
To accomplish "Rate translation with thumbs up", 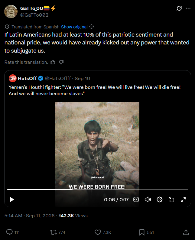I will tap(53, 62).
